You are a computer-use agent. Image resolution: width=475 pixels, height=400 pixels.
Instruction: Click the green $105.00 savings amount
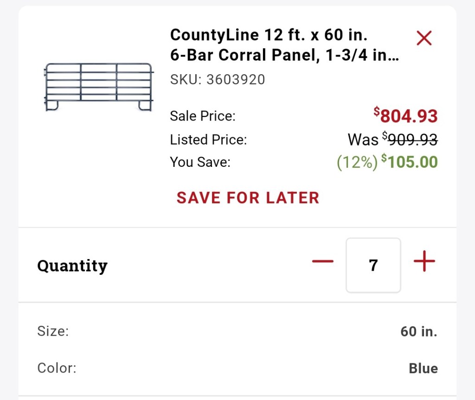point(410,162)
